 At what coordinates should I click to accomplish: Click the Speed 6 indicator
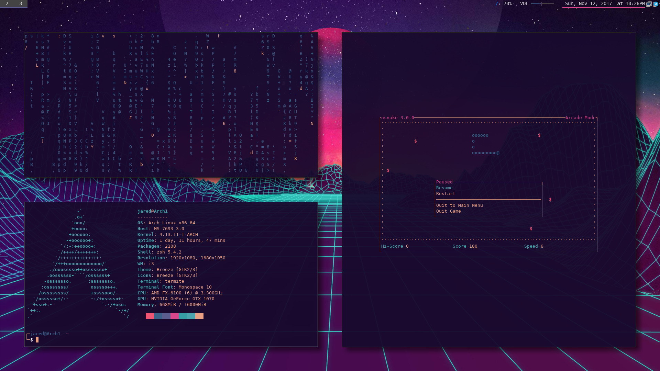[x=533, y=246]
